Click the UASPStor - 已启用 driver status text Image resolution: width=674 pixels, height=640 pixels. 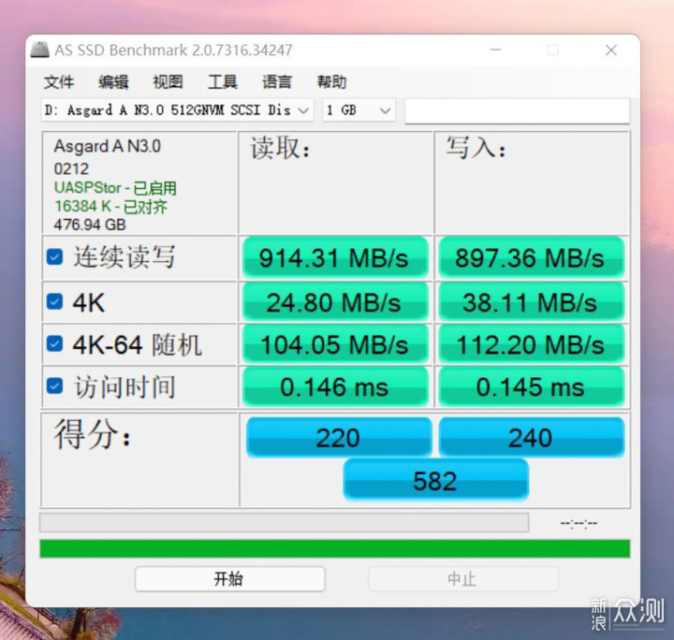(115, 188)
